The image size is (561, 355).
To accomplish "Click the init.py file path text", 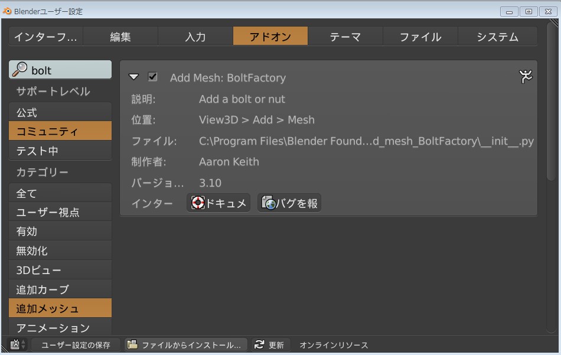I will 366,141.
